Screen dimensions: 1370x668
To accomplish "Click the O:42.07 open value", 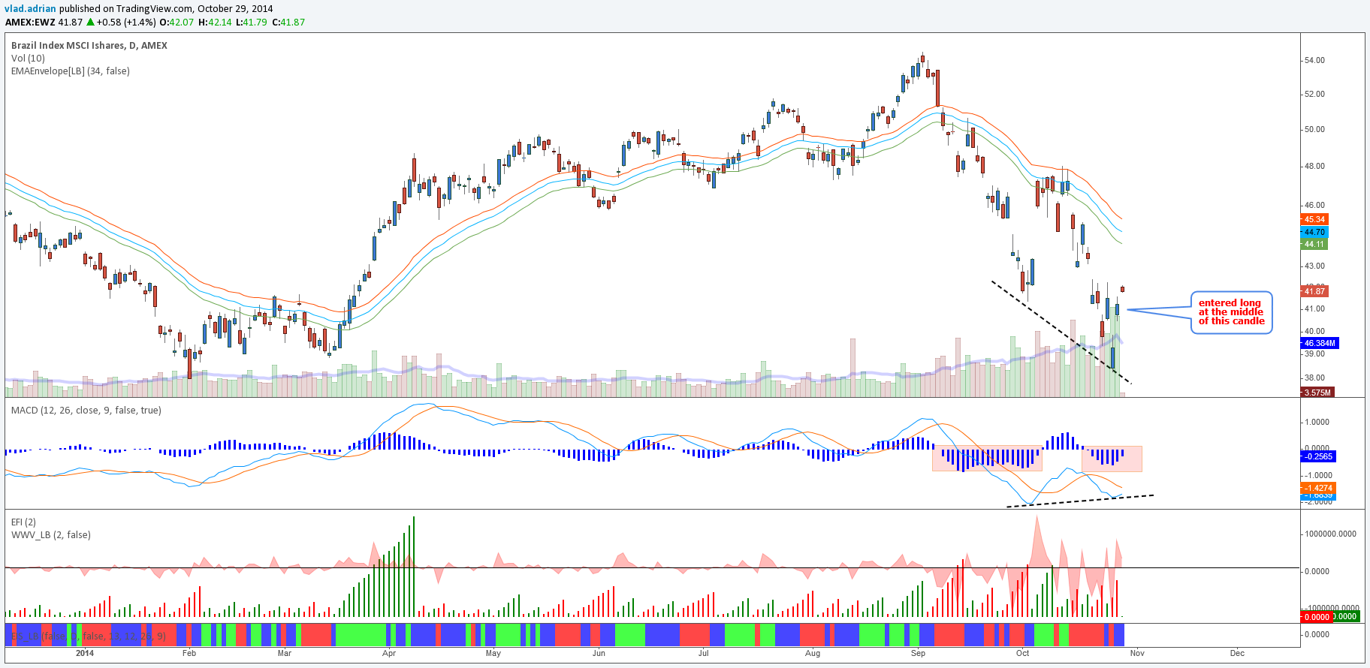I will [x=177, y=23].
